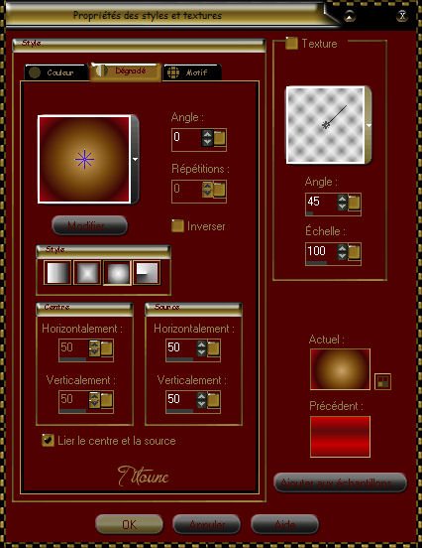Switch to the Couleur tab
The width and height of the screenshot is (422, 548).
point(56,72)
